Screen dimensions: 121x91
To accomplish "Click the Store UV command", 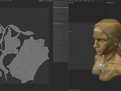I will point(61,57).
